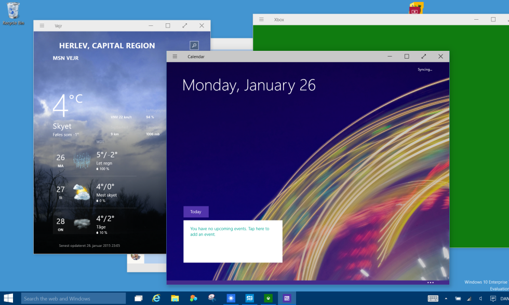The image size is (509, 305).
Task: Open the Calendar hamburger menu
Action: pos(175,57)
